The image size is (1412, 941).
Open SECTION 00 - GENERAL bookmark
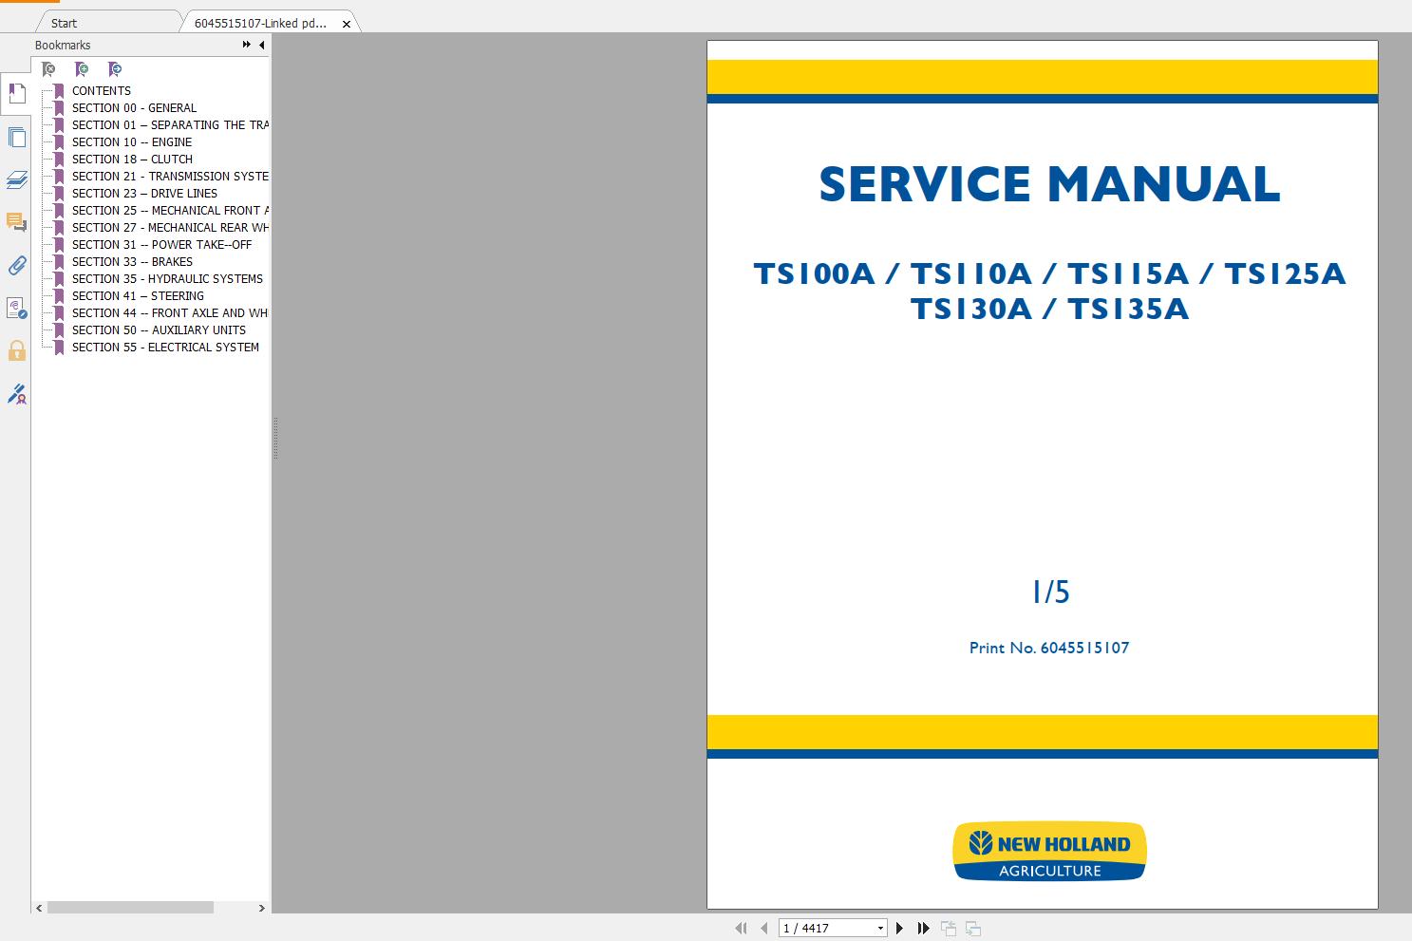[134, 108]
